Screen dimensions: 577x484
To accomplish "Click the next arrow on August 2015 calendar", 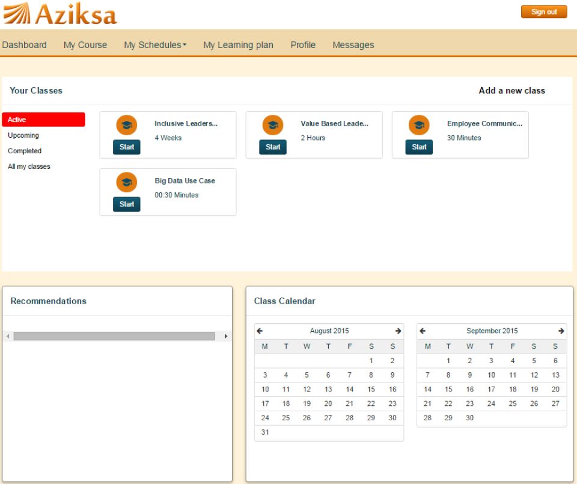I will 398,330.
